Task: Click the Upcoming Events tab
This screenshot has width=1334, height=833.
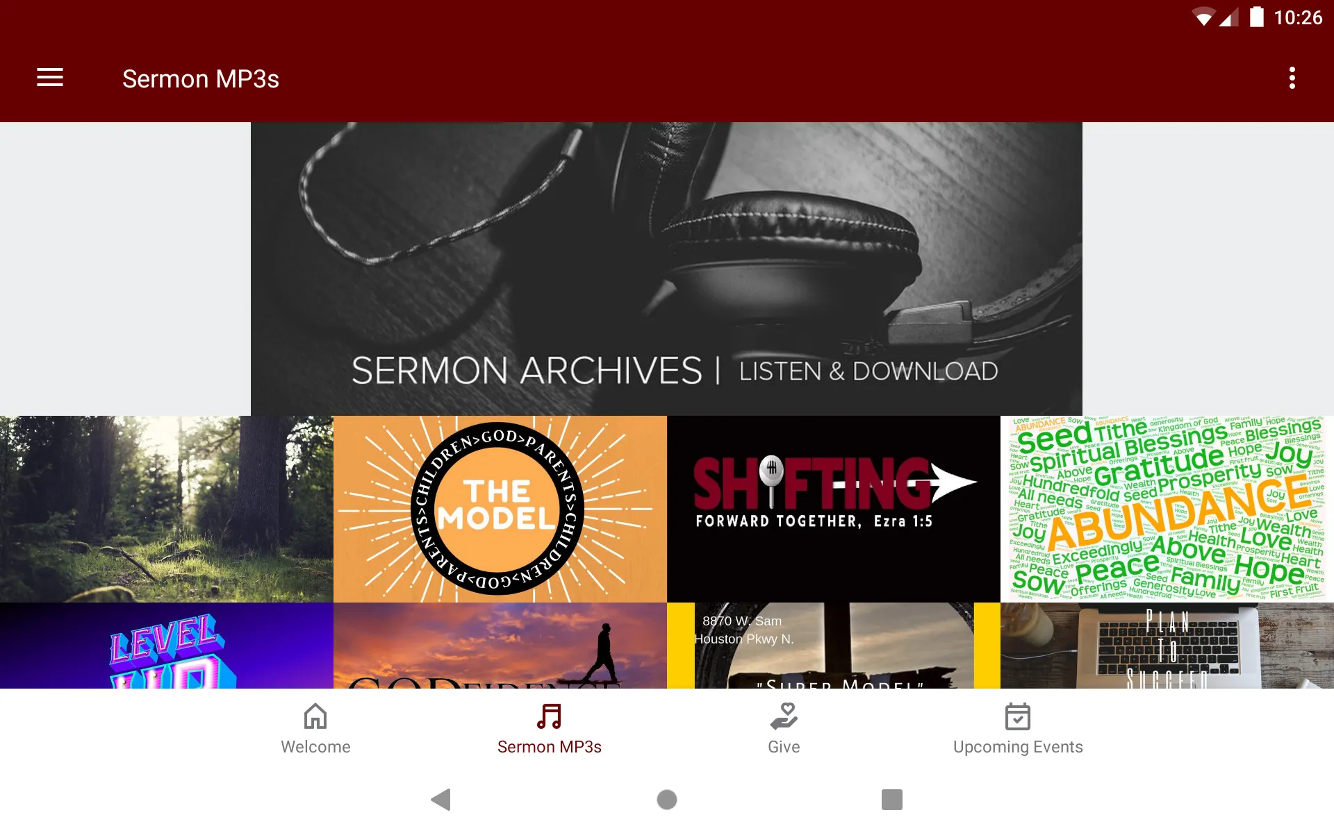Action: pyautogui.click(x=1017, y=728)
